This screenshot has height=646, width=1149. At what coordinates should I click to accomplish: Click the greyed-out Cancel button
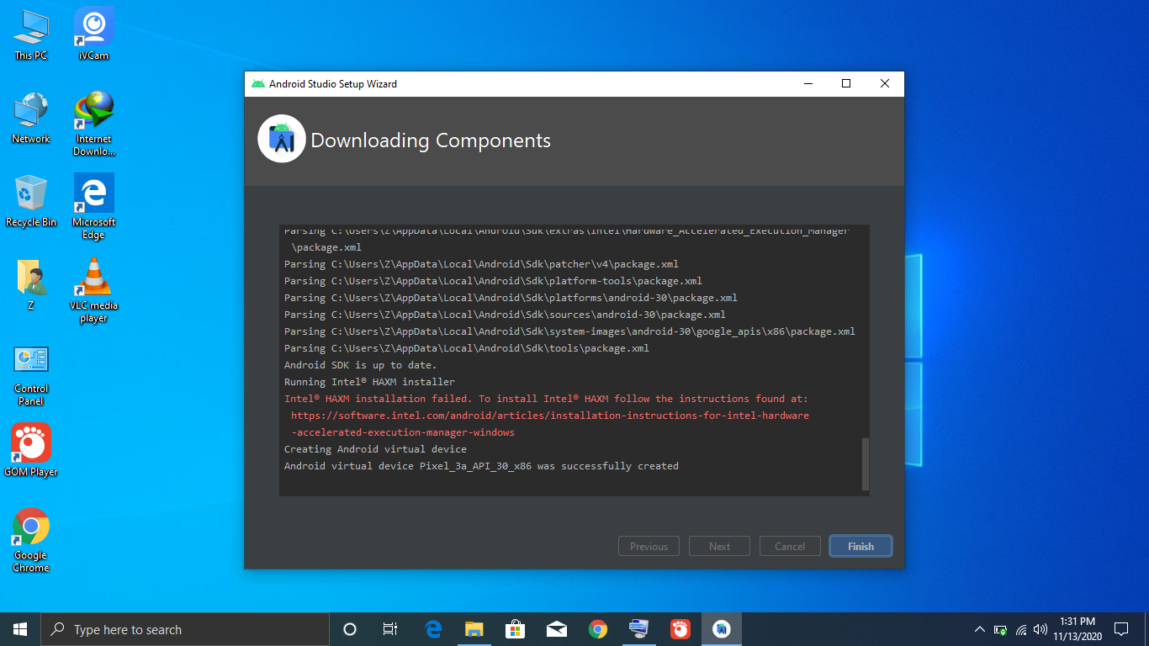(790, 546)
